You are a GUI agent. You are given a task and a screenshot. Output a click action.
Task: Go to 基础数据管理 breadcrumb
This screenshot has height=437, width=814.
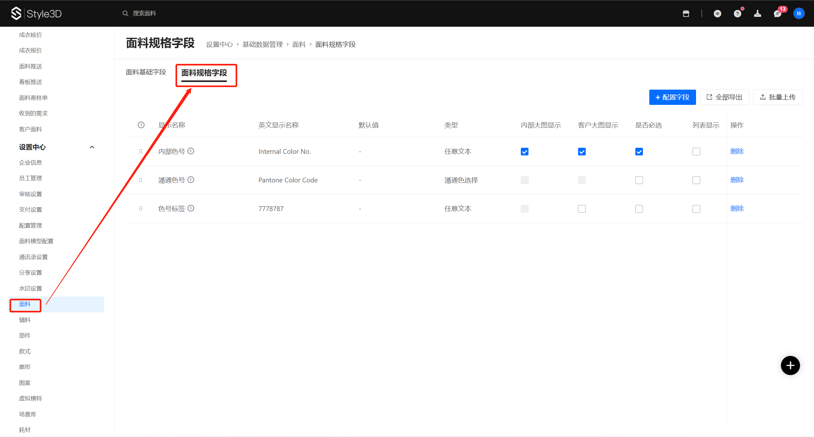[x=262, y=44]
